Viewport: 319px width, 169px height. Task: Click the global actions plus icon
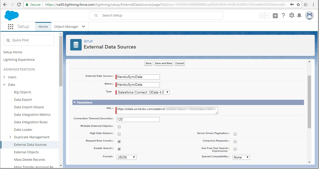click(275, 16)
